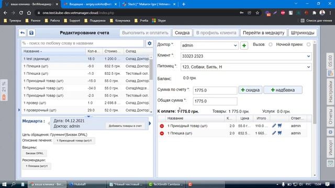This screenshot has height=188, width=335.
Task: Edit '1 Плюшка' invoice line pencil
Action: coord(274,133)
